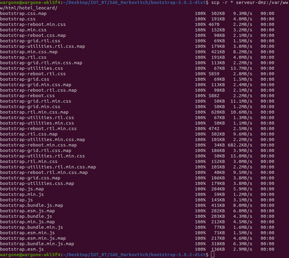
Task: Click the 620KB file size value
Action: [x=218, y=112]
